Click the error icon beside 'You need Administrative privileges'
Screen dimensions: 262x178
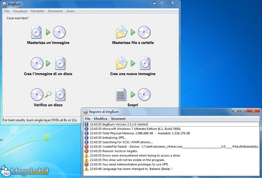[x=86, y=164]
